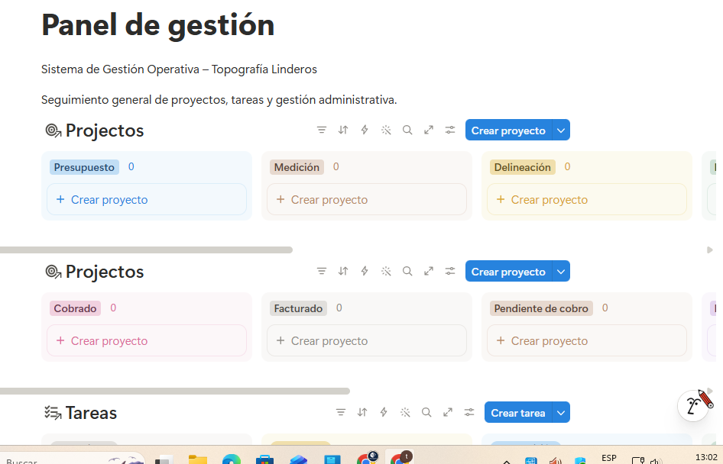Image resolution: width=723 pixels, height=464 pixels.
Task: Add a project in the Facturado column
Action: point(367,340)
